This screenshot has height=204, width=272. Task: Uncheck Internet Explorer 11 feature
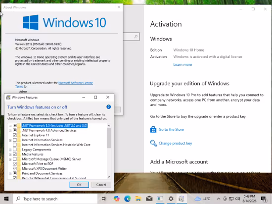[15, 135]
